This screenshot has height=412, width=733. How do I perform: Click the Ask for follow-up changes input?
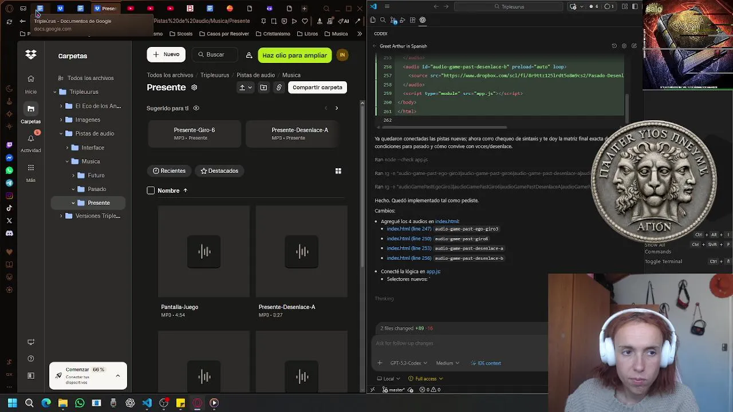click(x=461, y=343)
